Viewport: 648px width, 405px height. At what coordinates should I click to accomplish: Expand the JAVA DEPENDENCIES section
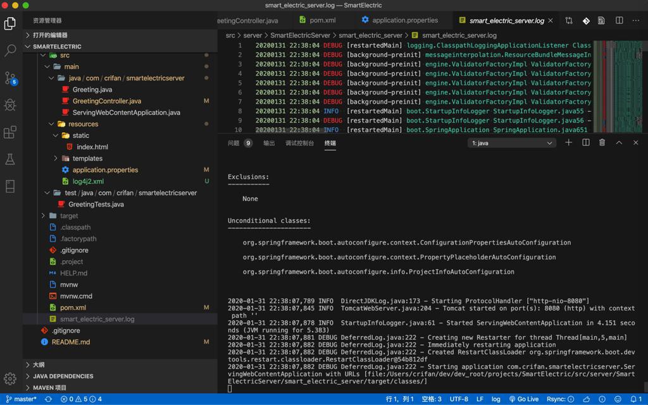63,376
